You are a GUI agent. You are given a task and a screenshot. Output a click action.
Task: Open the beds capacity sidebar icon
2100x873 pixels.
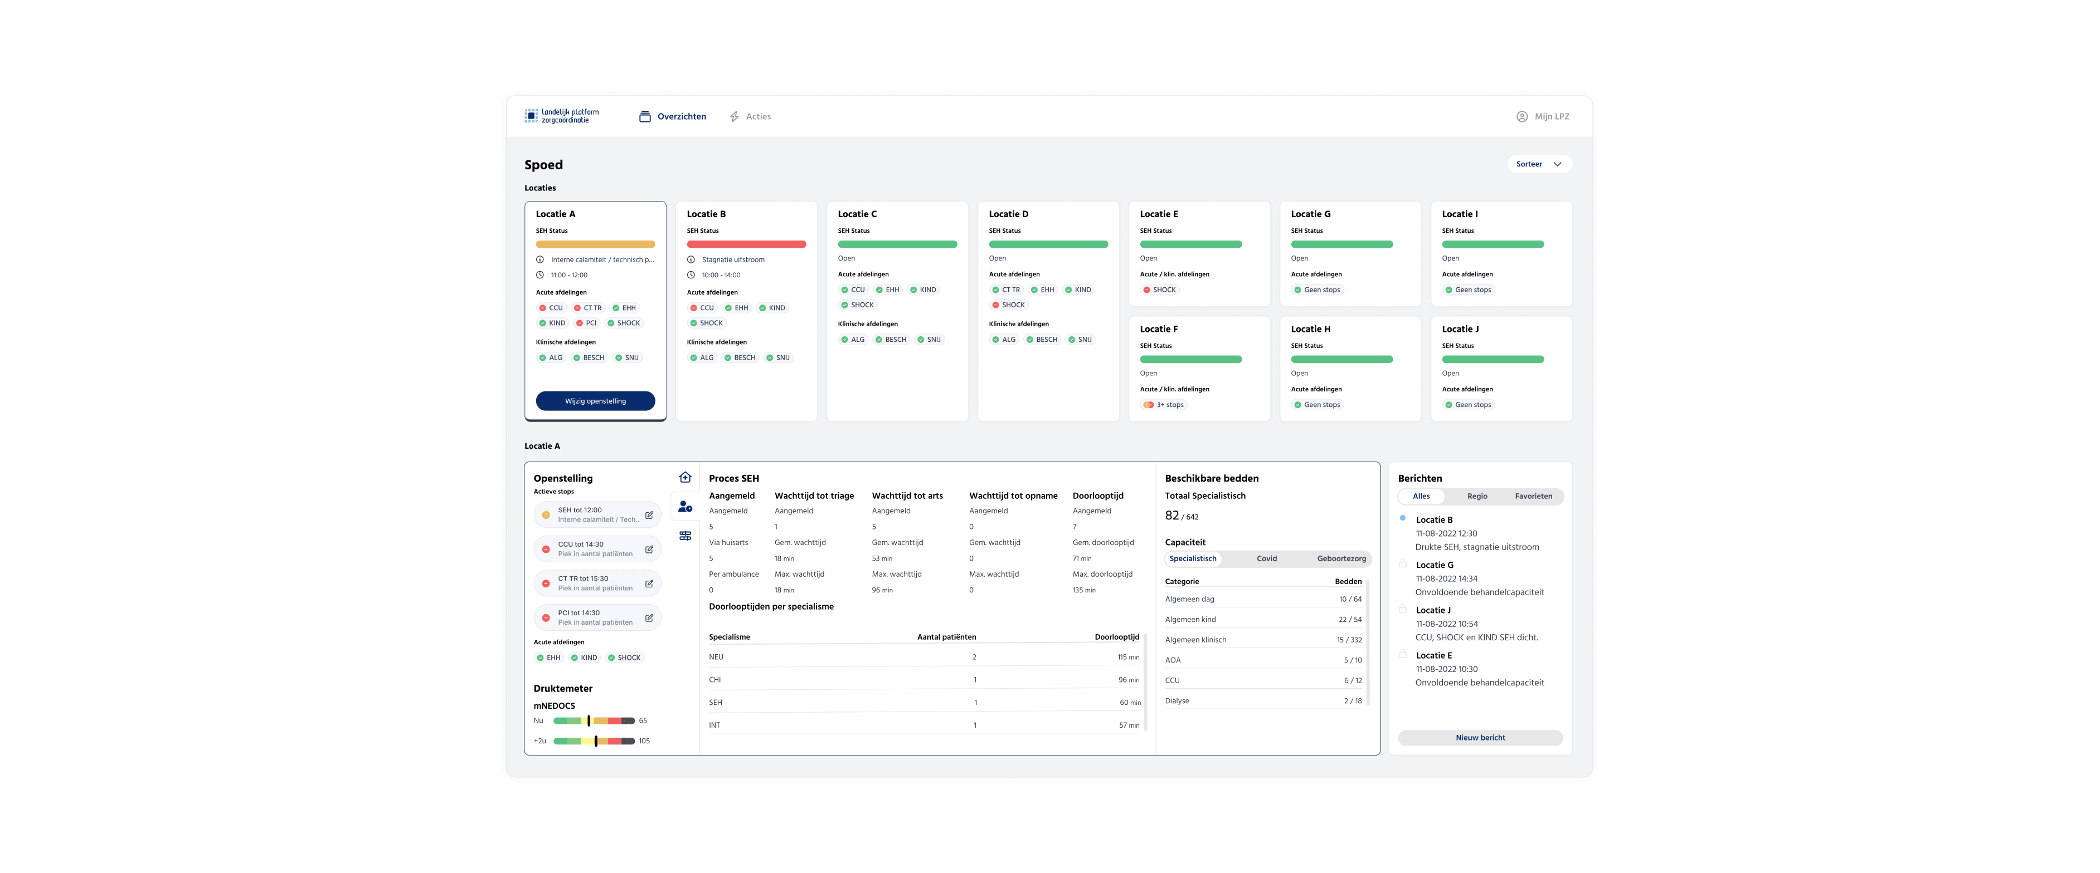(685, 534)
